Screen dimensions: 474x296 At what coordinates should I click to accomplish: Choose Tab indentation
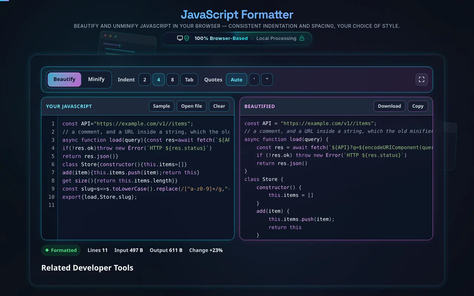(x=189, y=80)
